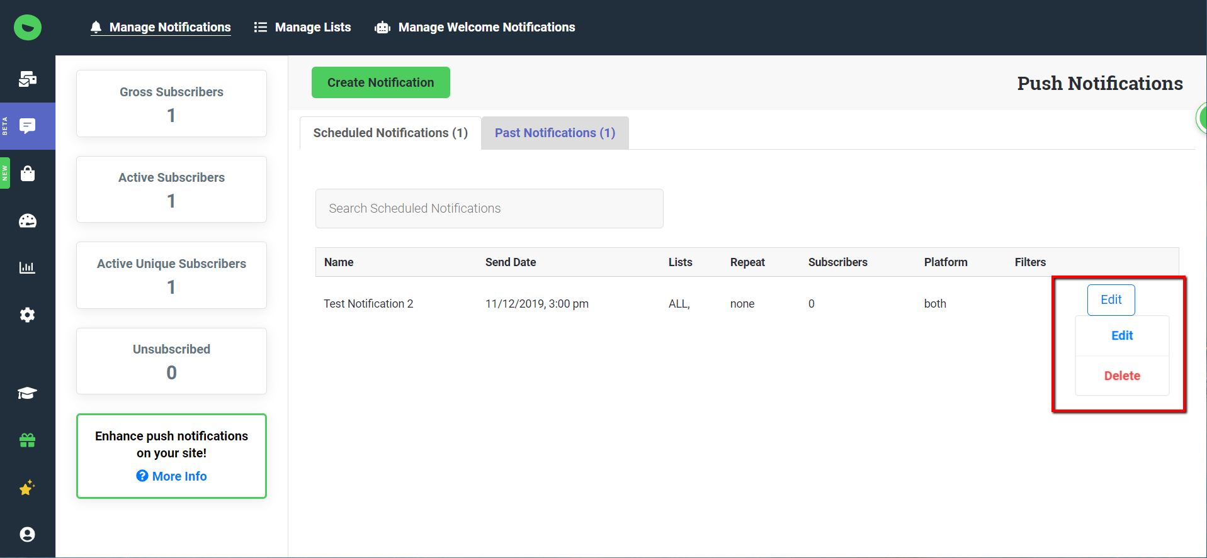Select the Scheduled Notifications tab
Screen dimensions: 1207x558
click(x=390, y=133)
